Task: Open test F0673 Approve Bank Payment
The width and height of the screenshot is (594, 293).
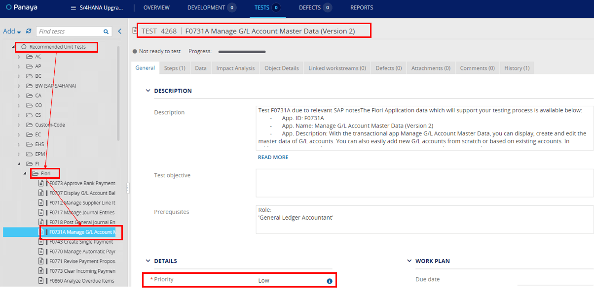Action: [82, 183]
